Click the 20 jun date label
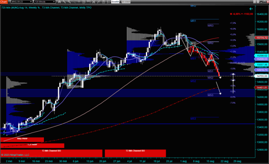This screenshot has width=269, height=164. click(x=102, y=161)
